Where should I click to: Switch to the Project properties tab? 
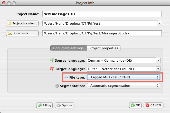click(103, 48)
